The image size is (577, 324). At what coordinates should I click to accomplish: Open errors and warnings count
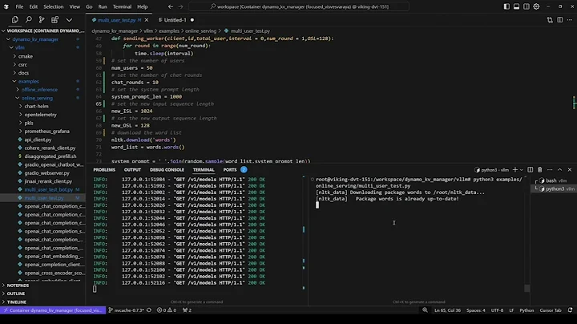[x=167, y=310]
